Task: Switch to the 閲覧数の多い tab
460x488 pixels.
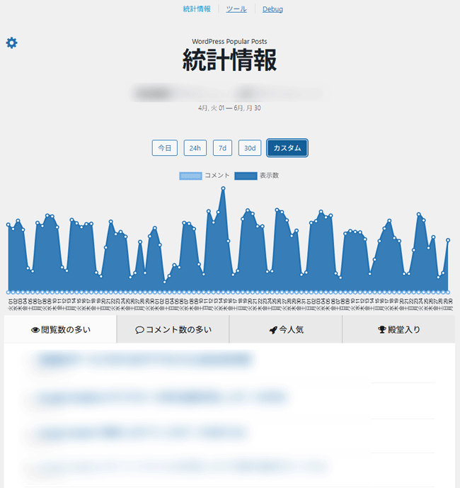Action: [60, 329]
